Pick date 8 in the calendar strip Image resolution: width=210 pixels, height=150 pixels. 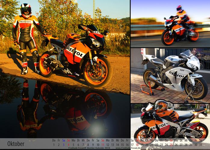pos(88,145)
